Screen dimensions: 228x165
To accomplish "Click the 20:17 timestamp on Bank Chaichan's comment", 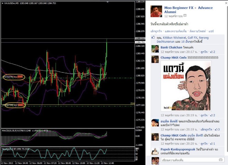I will [179, 52].
